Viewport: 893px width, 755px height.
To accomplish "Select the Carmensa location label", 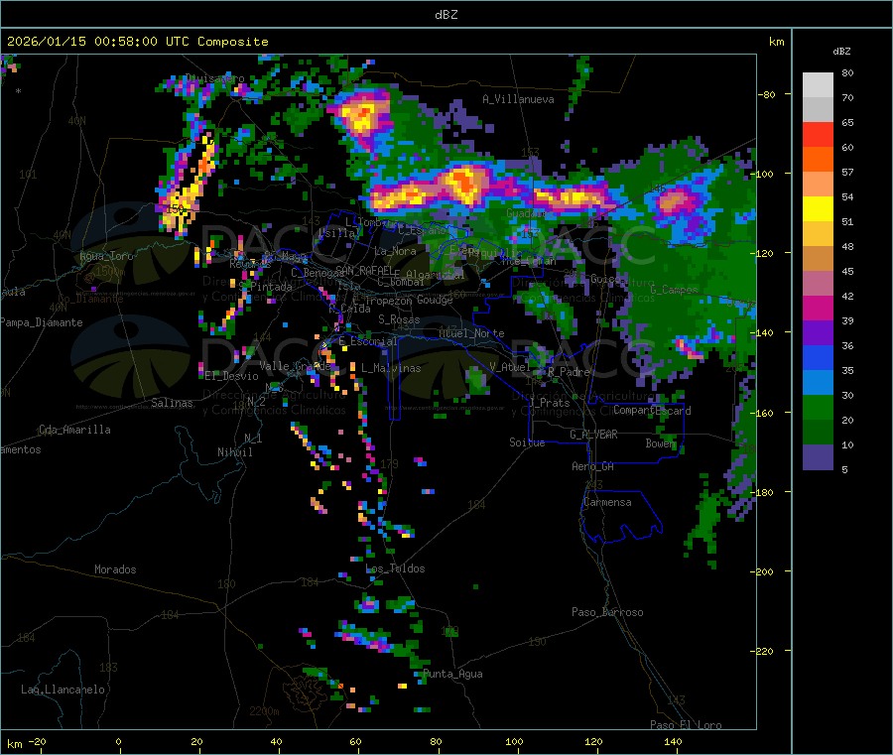I will point(607,502).
